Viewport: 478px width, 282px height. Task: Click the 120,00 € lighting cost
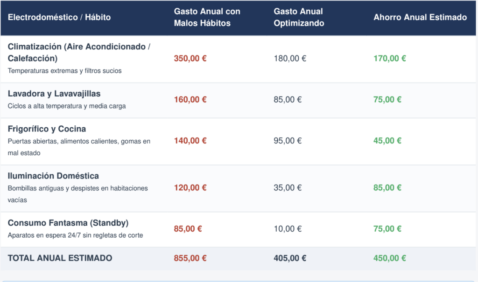pyautogui.click(x=190, y=187)
